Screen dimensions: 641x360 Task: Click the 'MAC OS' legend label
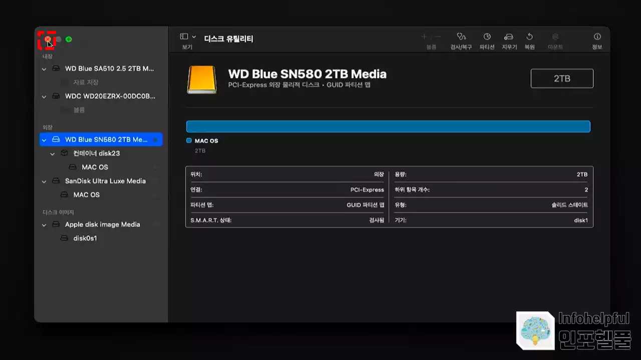point(206,141)
